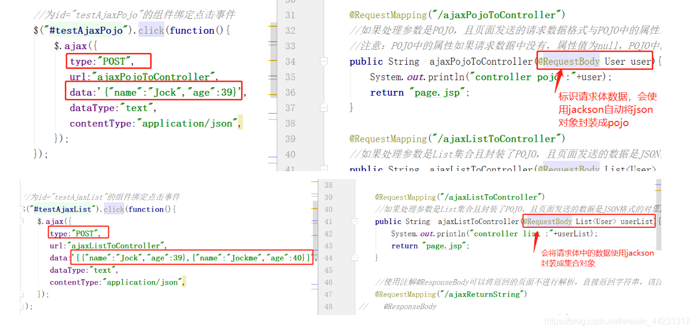This screenshot has height=331, width=695.
Task: Place cursor on @RequestMapping("/ajaxReturnString") annotation
Action: [x=451, y=295]
